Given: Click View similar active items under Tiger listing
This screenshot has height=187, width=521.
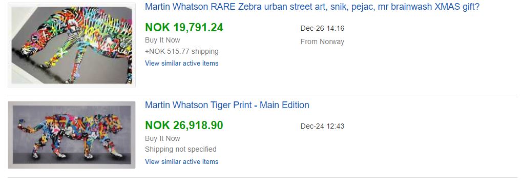Looking at the screenshot, I should (x=181, y=161).
